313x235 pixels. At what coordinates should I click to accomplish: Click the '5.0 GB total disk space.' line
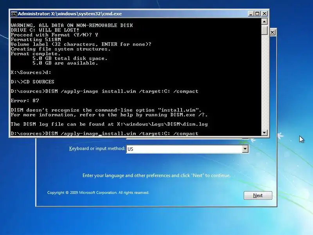tap(70, 58)
